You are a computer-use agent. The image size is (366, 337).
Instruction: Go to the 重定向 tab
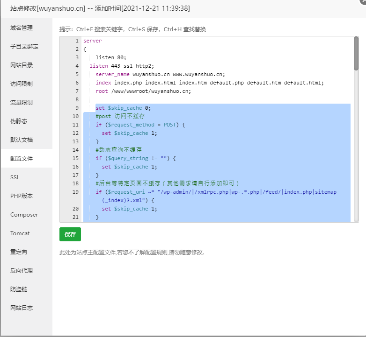tap(27, 252)
